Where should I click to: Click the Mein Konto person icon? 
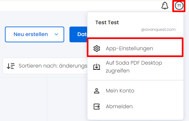(x=97, y=91)
